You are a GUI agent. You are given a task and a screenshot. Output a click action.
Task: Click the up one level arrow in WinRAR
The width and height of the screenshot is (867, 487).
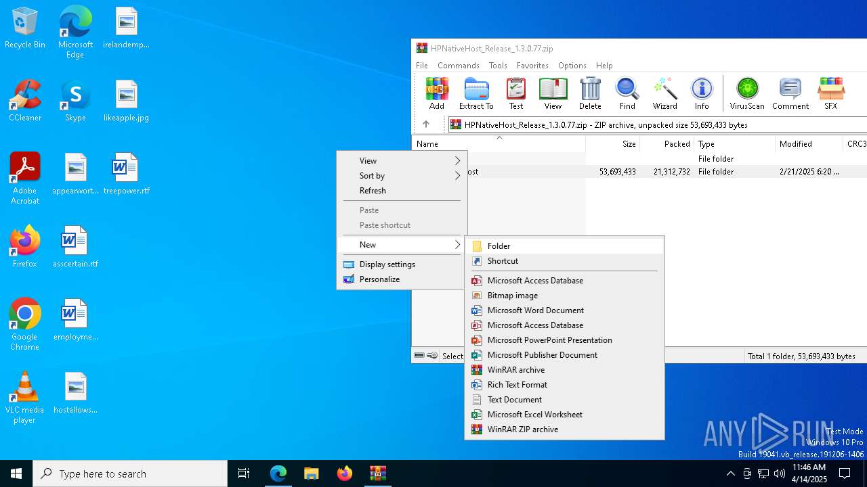coord(426,124)
